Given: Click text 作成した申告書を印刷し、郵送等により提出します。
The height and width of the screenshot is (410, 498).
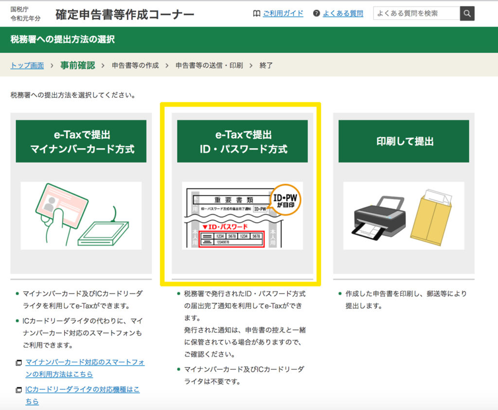Looking at the screenshot, I should pos(406,299).
